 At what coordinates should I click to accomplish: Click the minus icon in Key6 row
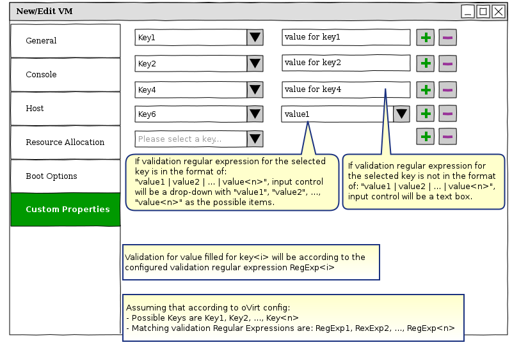click(447, 114)
